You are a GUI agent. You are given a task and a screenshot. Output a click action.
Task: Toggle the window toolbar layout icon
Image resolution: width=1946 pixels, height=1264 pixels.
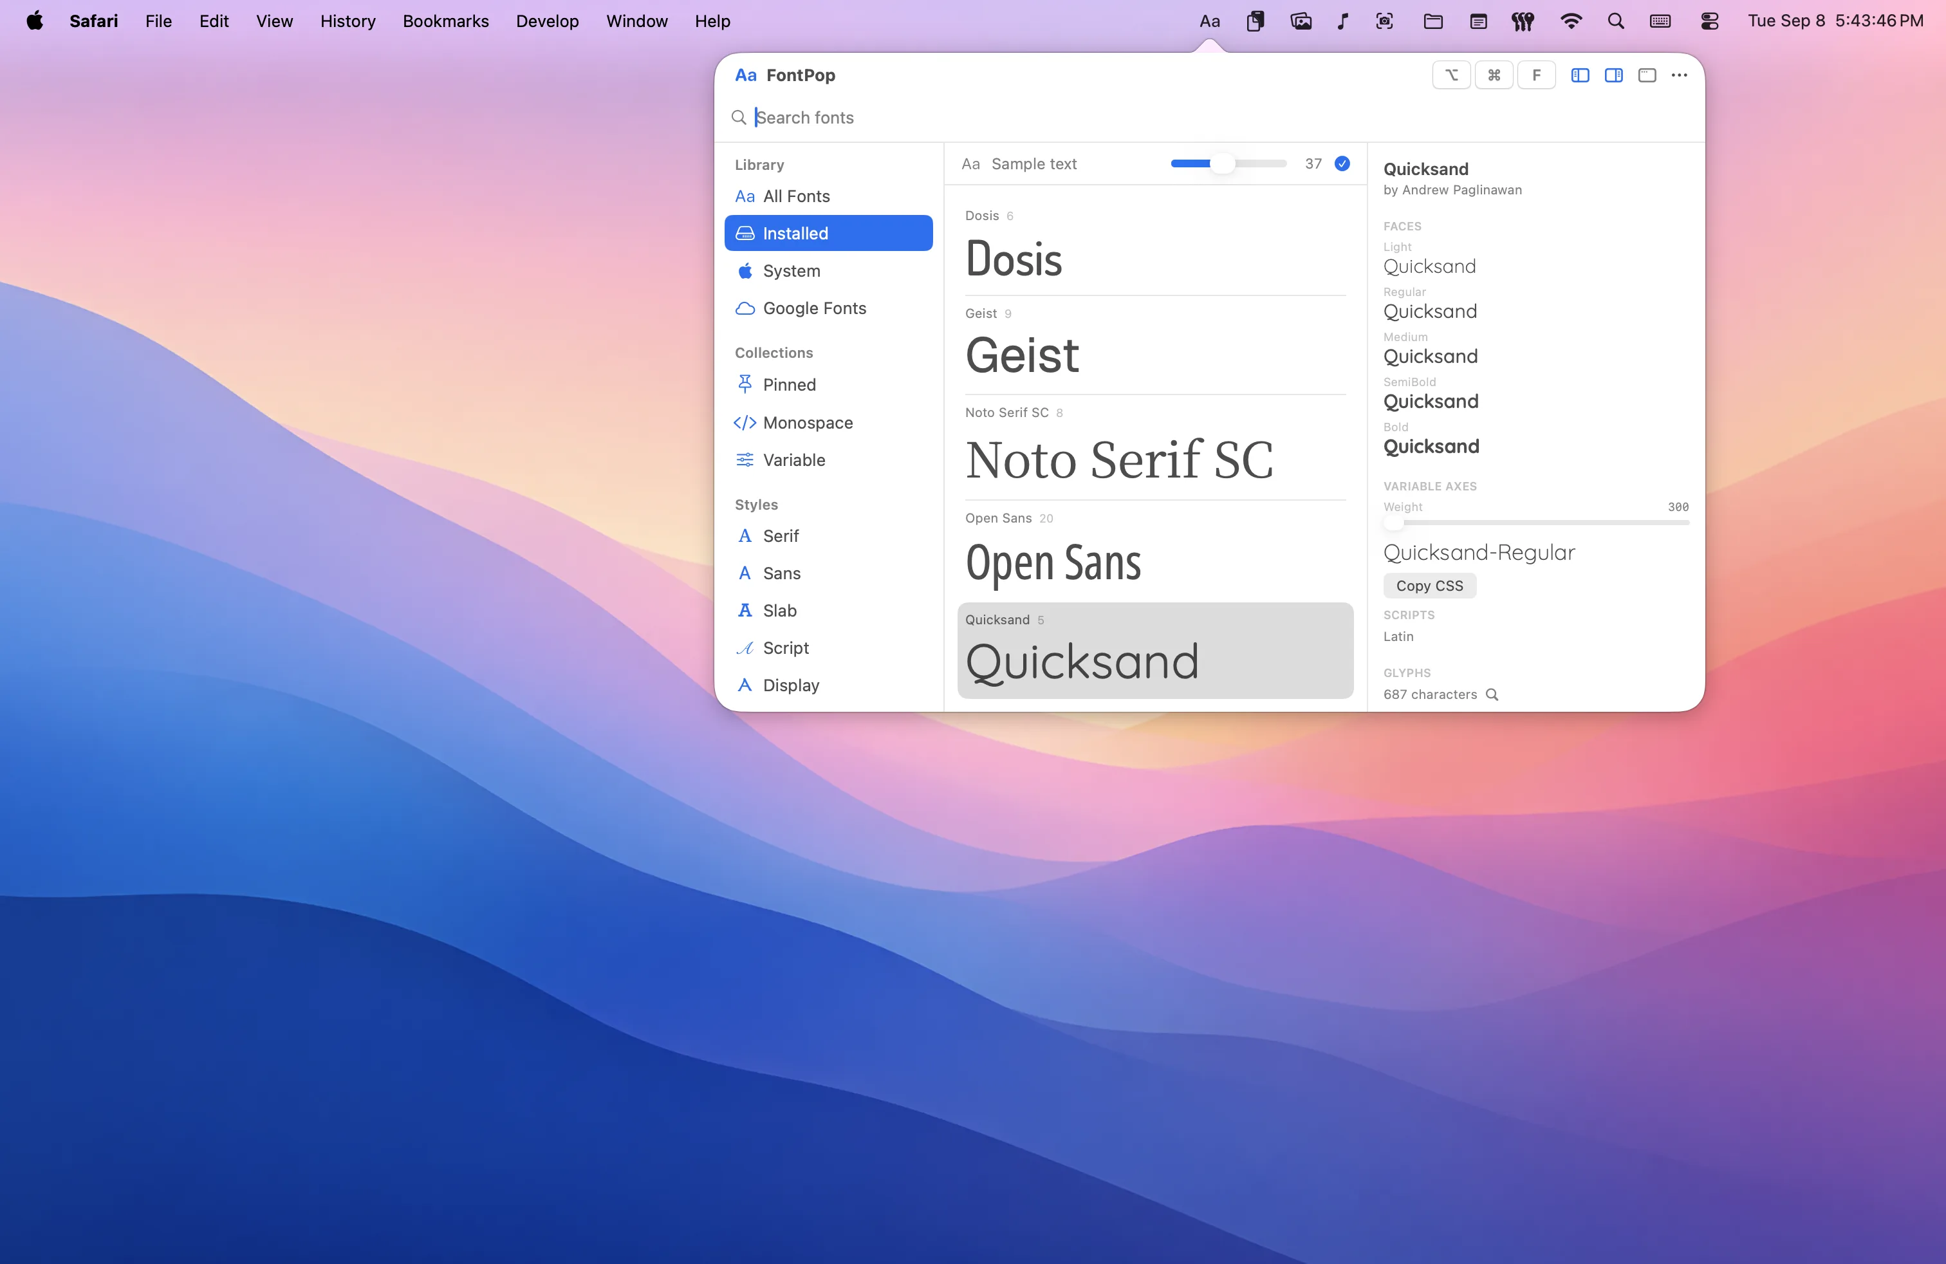click(x=1647, y=75)
